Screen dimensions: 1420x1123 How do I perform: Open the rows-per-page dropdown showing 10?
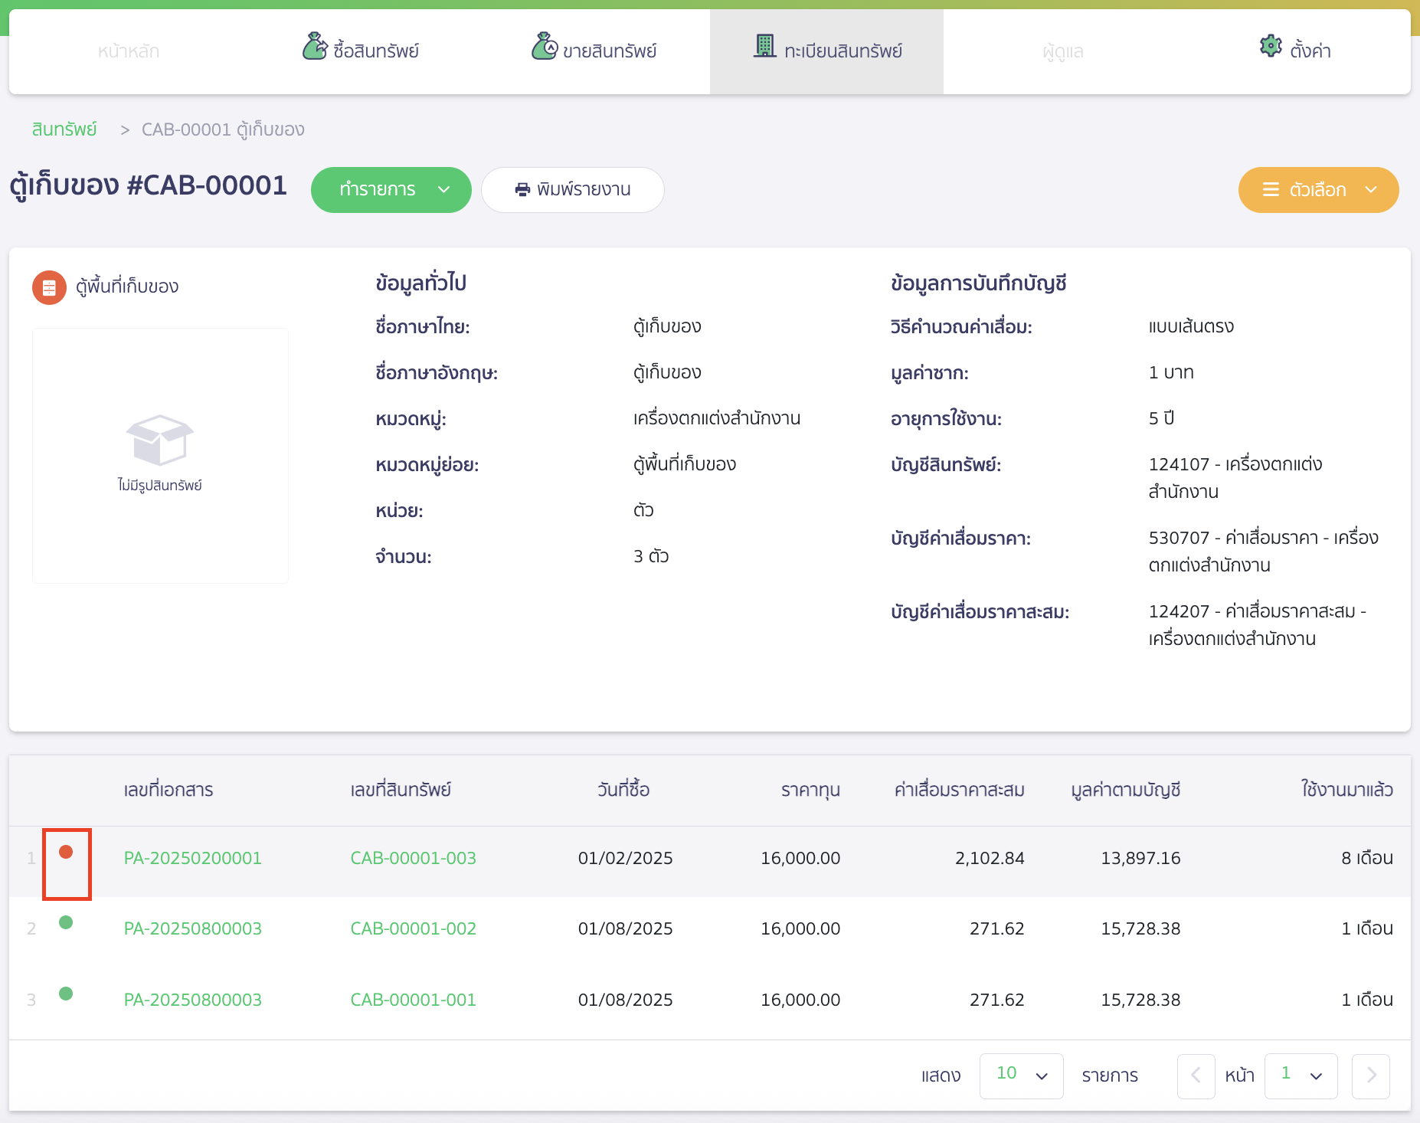click(1021, 1076)
